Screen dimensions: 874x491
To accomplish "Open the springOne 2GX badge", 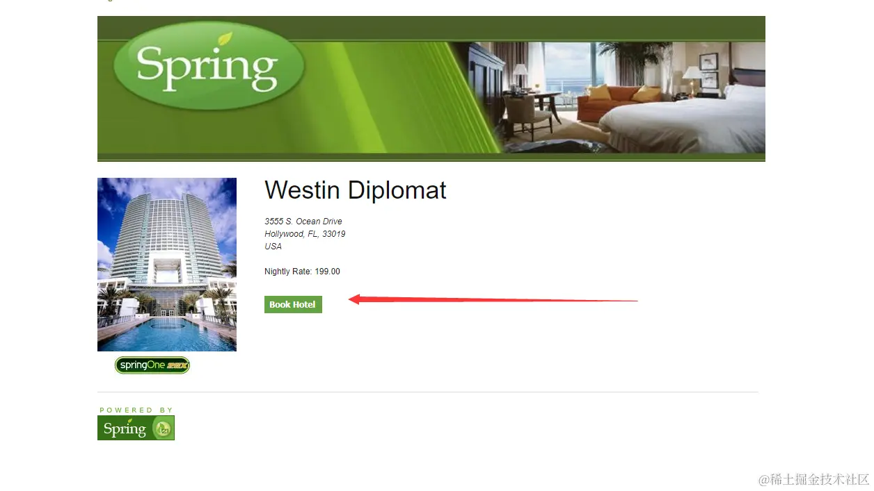I will click(152, 365).
